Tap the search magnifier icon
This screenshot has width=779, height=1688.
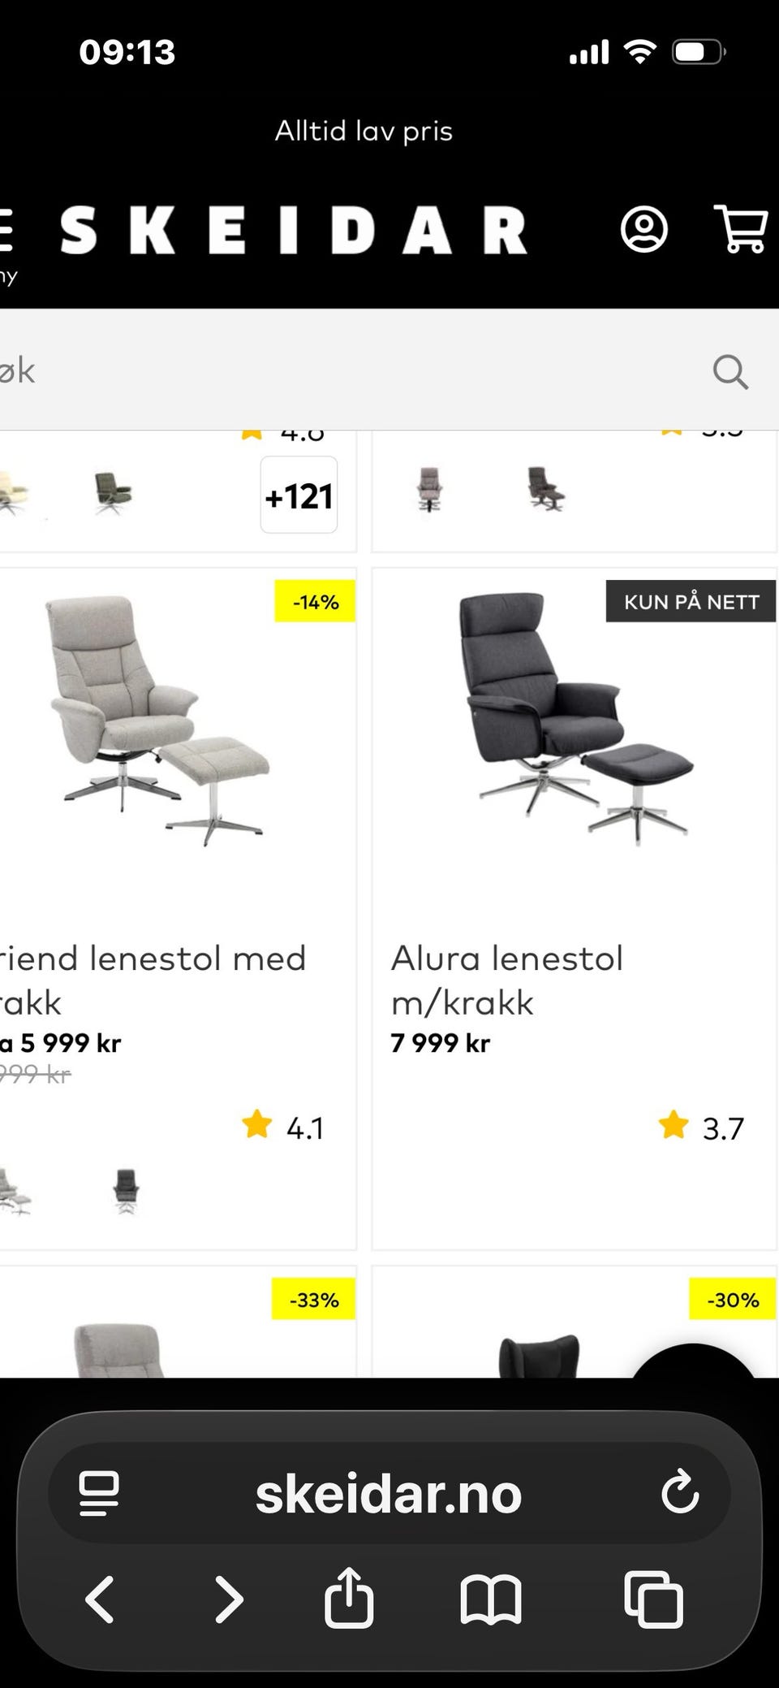click(x=730, y=372)
